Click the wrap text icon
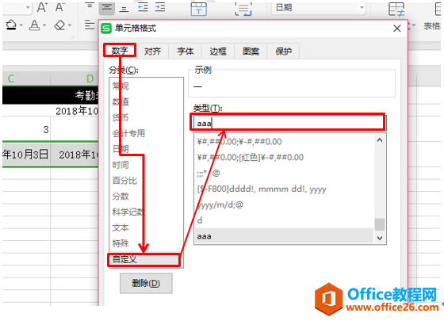 (x=243, y=9)
